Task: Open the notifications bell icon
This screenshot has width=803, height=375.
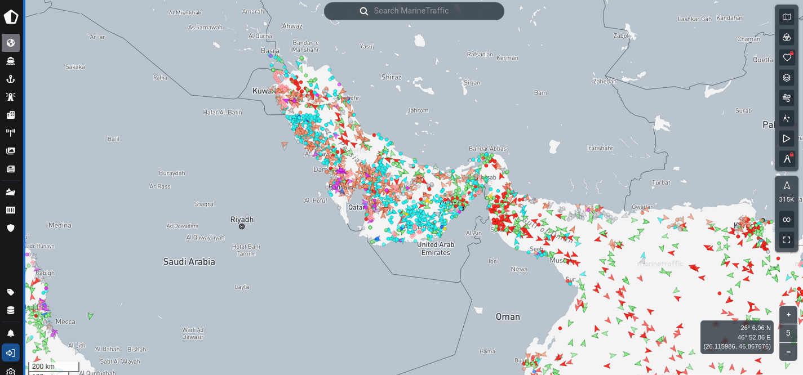Action: [11, 333]
